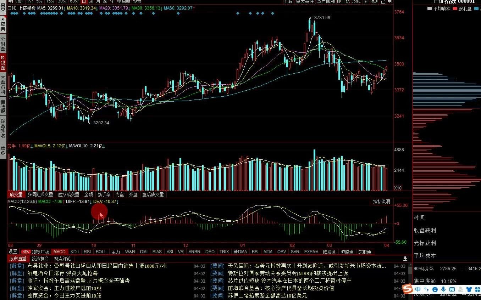Open 首页 home in left sidebar
The height and width of the screenshot is (300, 481).
3,7
